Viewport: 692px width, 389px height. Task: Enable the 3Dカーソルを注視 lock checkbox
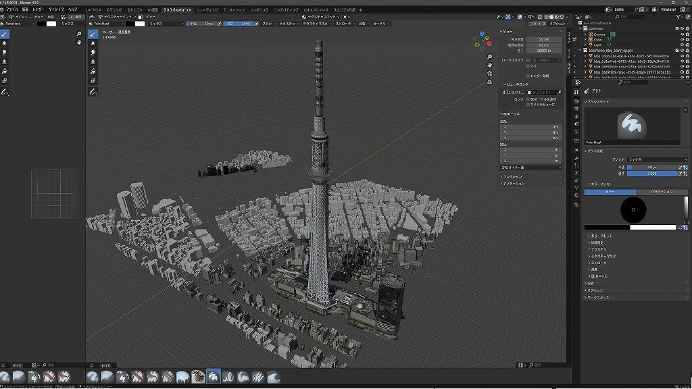click(x=528, y=99)
